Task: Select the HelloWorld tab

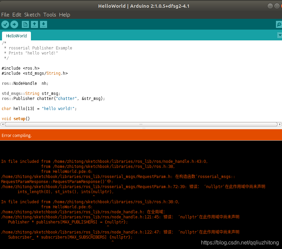Action: pyautogui.click(x=16, y=36)
